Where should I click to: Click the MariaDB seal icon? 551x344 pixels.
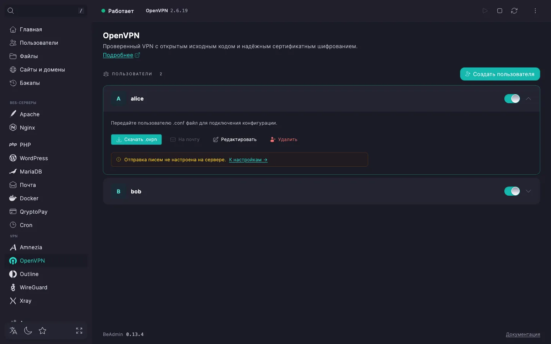(x=13, y=172)
